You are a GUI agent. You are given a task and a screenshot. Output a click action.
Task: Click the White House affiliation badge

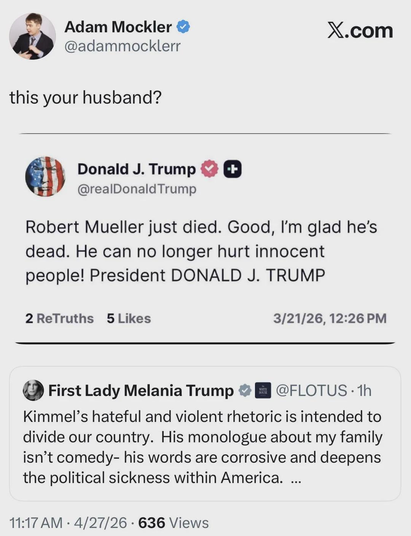pyautogui.click(x=263, y=390)
